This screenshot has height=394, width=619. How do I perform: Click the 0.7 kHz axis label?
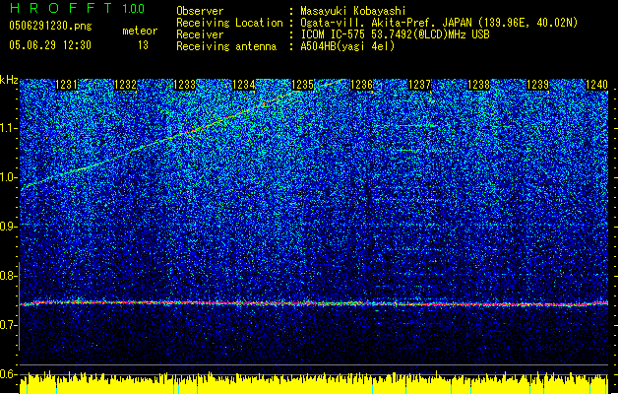[x=9, y=325]
